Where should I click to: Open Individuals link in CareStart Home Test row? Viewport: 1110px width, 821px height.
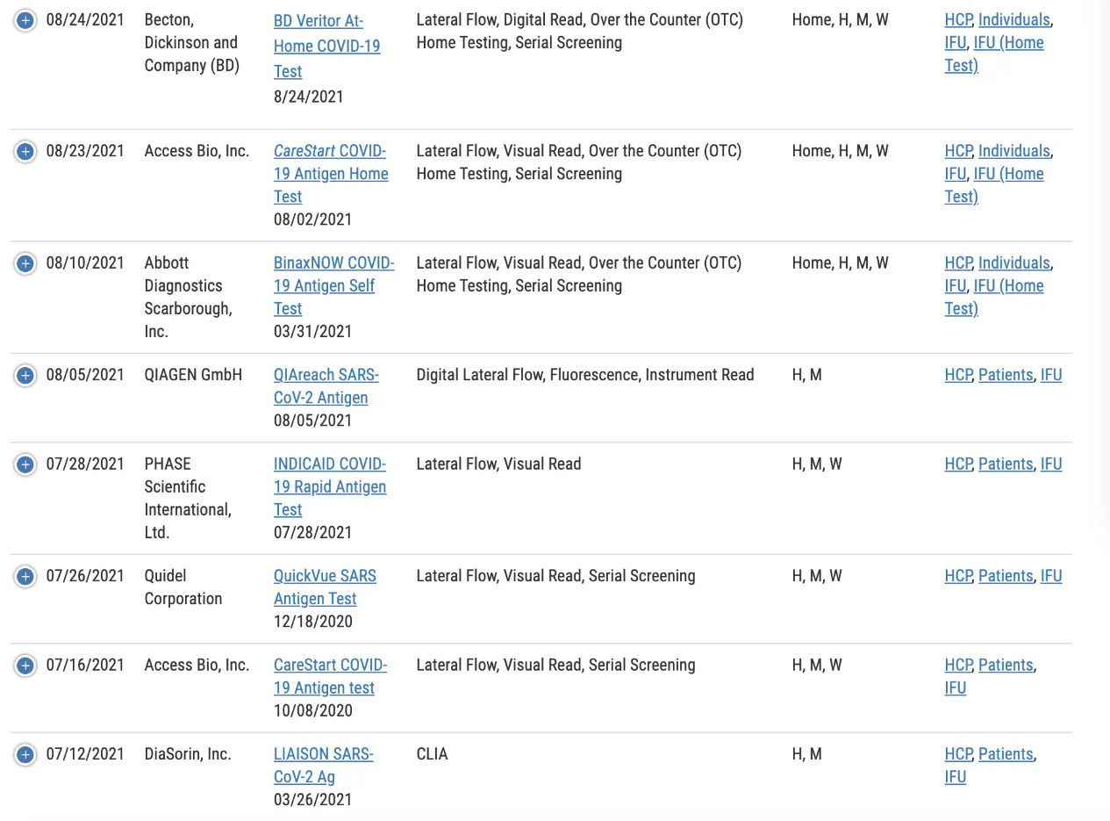pos(1014,151)
